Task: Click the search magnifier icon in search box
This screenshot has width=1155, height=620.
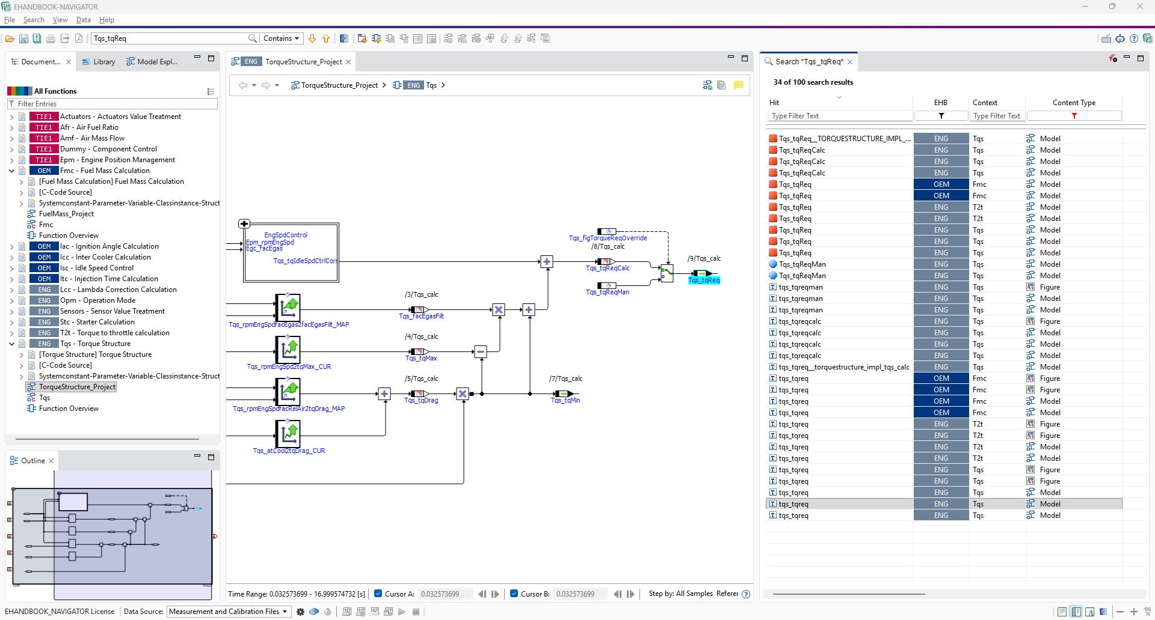Action: tap(253, 38)
